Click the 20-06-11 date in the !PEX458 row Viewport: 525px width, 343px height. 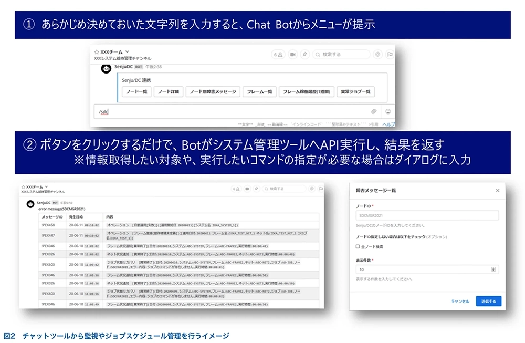tap(76, 225)
